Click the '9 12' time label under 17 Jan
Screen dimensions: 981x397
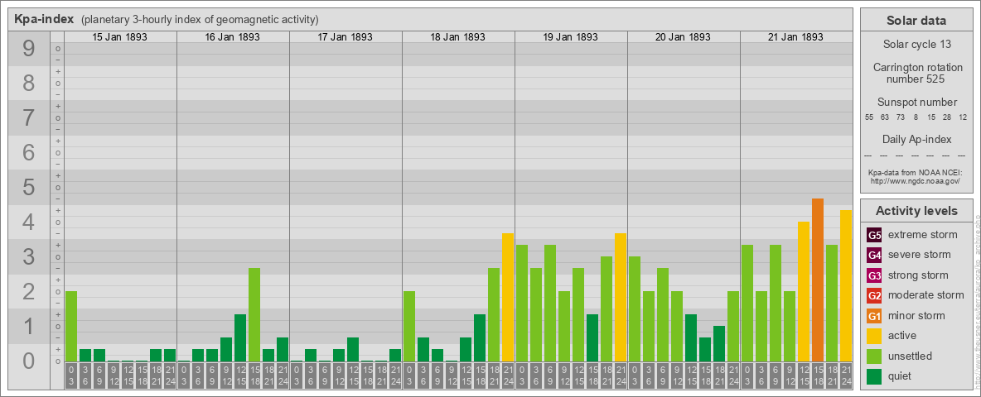[339, 376]
